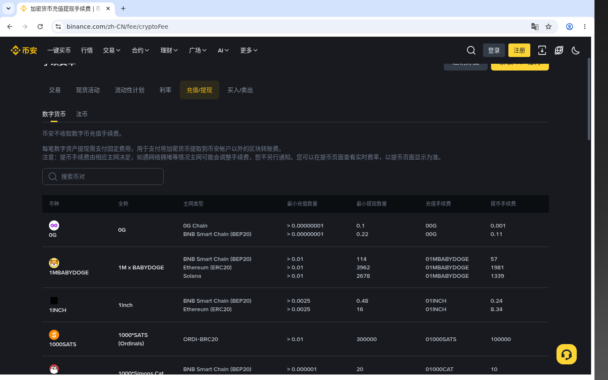Switch to the fee-page 交易 tab
This screenshot has width=608, height=380.
coord(55,90)
